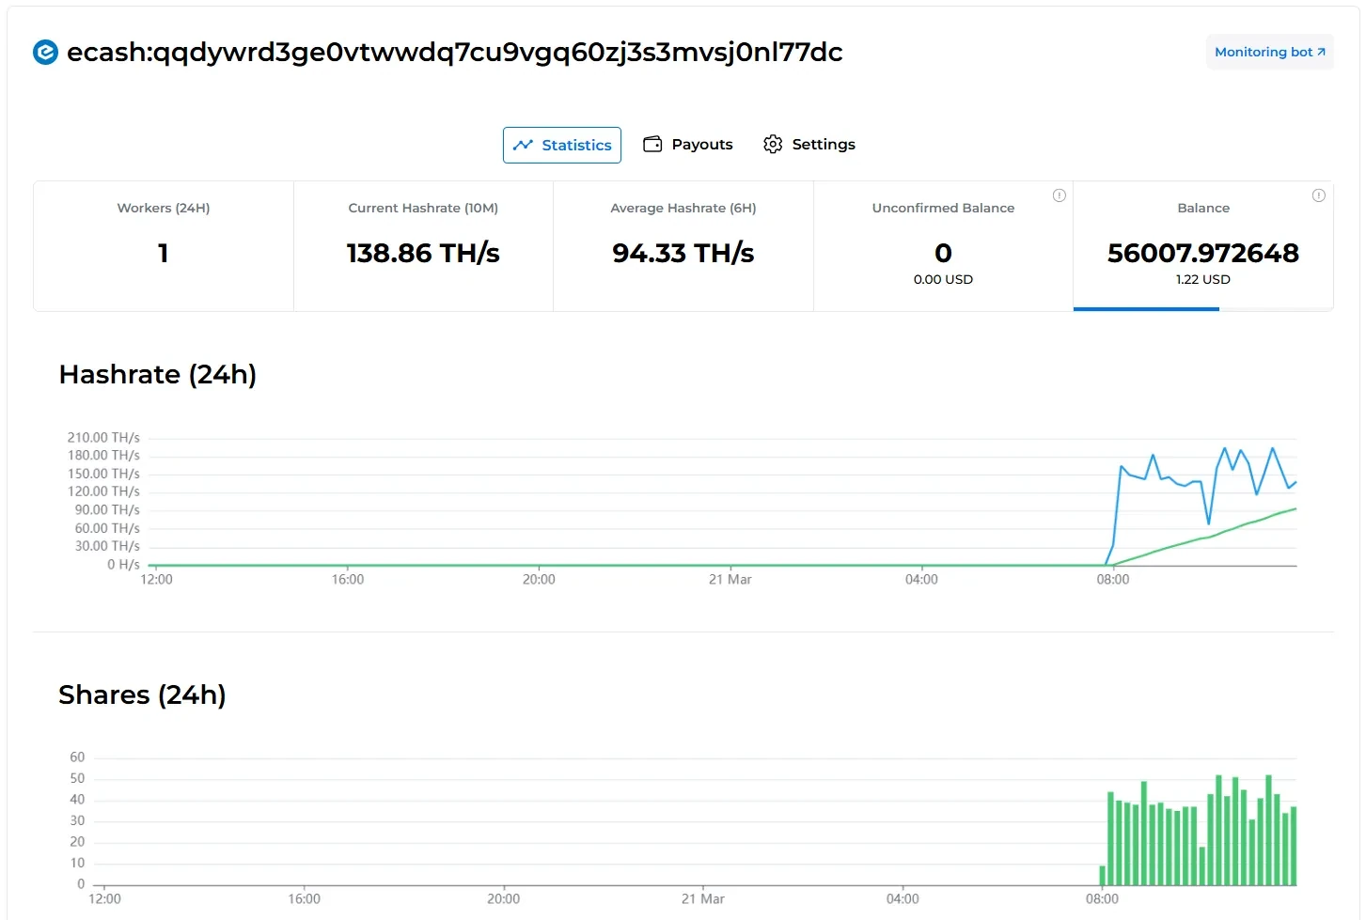Viewport: 1366px width, 920px height.
Task: Select the Workers (24H) stat card
Action: (x=164, y=246)
